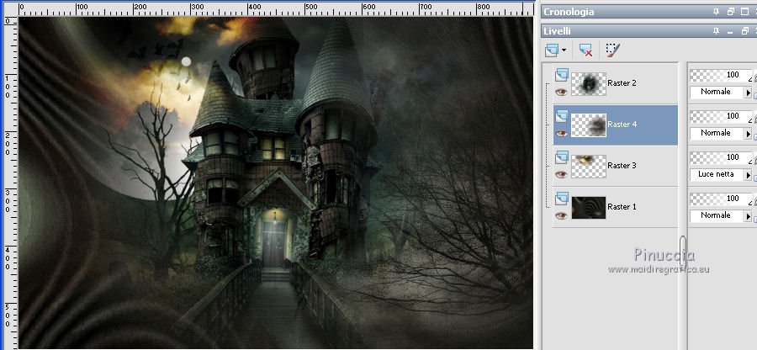The width and height of the screenshot is (757, 350).
Task: Maximize the Cronologia panel
Action: (745, 11)
